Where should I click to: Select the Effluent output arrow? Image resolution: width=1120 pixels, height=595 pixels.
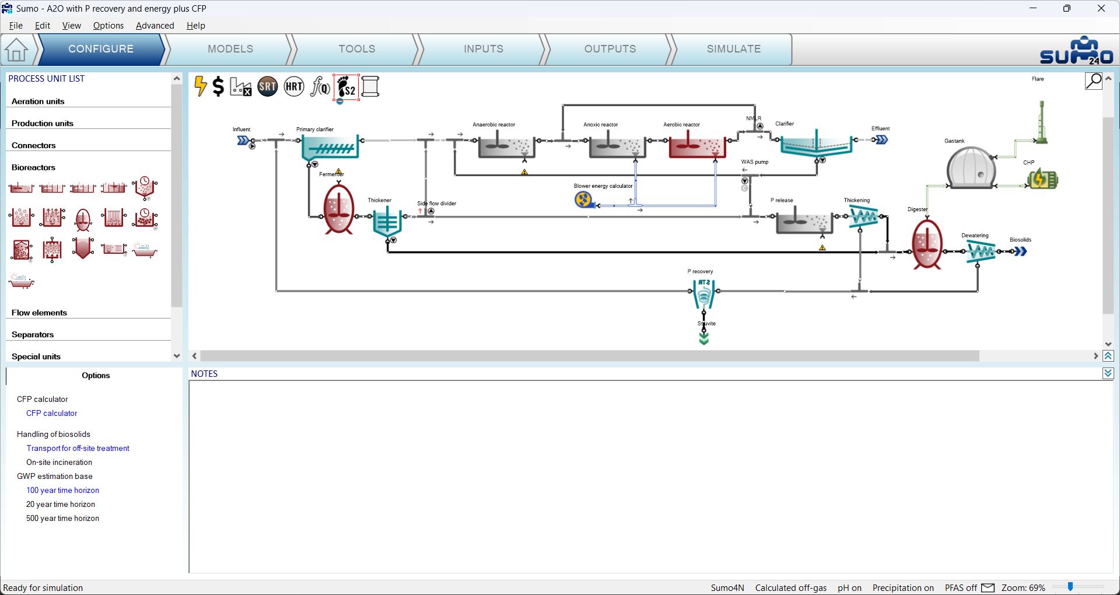881,140
